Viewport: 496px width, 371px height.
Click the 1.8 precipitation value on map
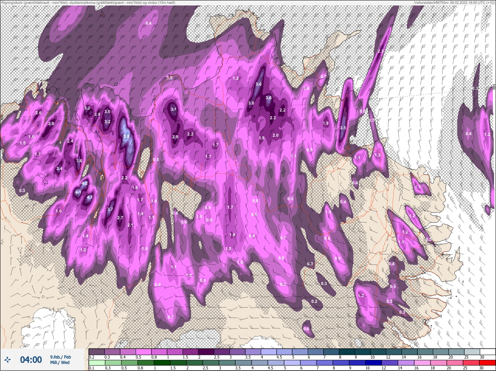click(232, 235)
